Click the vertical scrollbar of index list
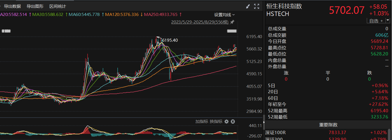The height and width of the screenshot is (140, 392). [x=390, y=134]
